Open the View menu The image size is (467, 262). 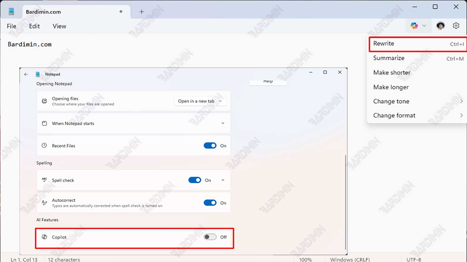(x=59, y=26)
